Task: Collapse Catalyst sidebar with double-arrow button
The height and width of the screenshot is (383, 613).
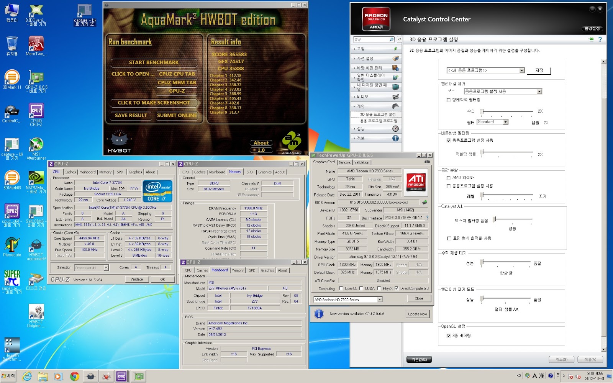Action: coord(399,39)
